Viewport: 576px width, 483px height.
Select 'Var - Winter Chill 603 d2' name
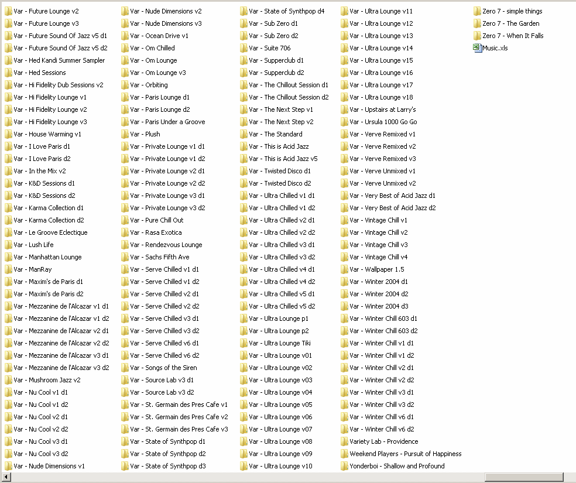pyautogui.click(x=383, y=331)
